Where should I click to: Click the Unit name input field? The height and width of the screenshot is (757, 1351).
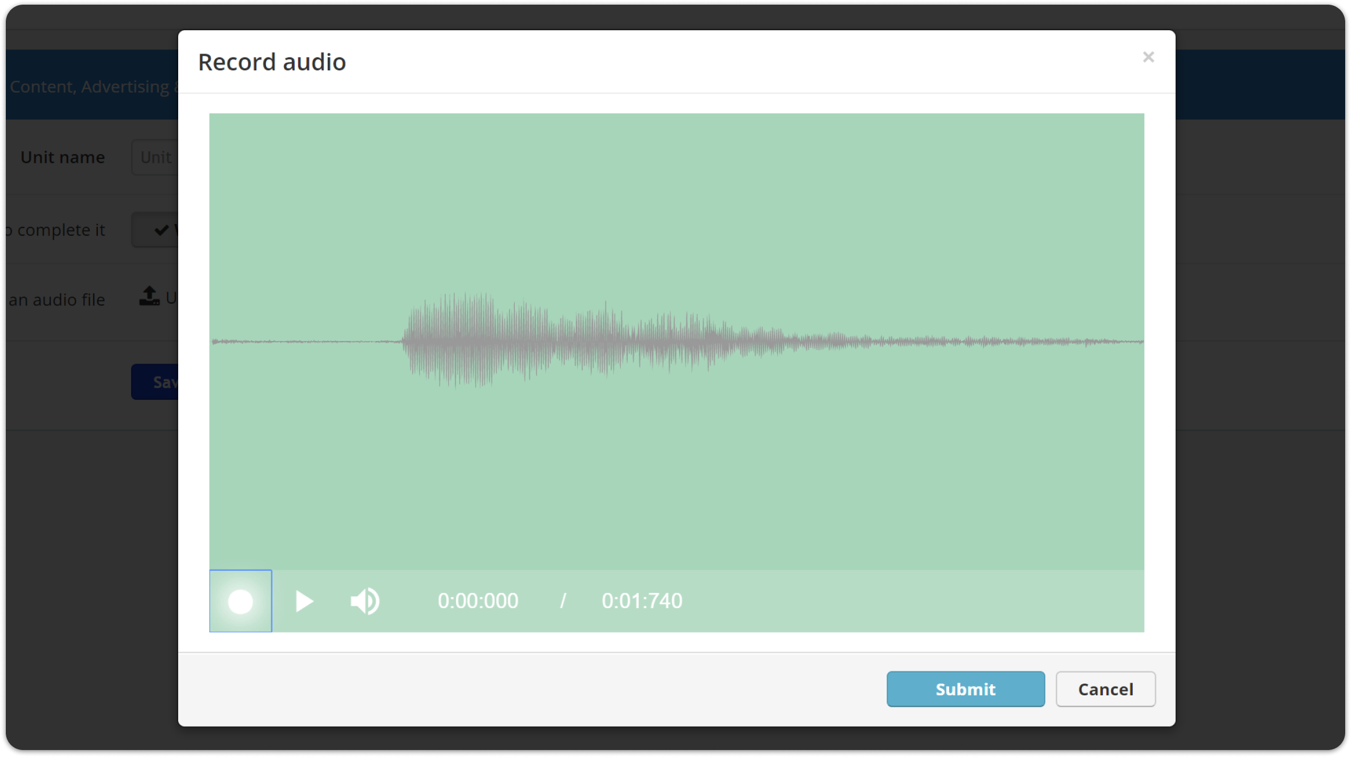pyautogui.click(x=155, y=157)
